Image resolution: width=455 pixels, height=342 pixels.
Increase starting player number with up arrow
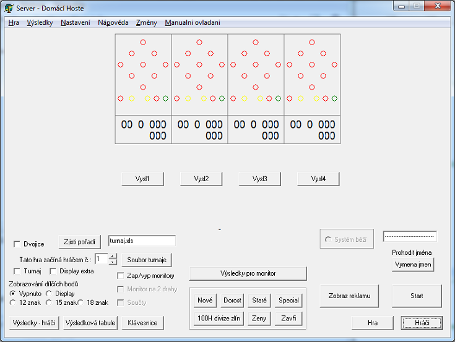click(x=112, y=256)
